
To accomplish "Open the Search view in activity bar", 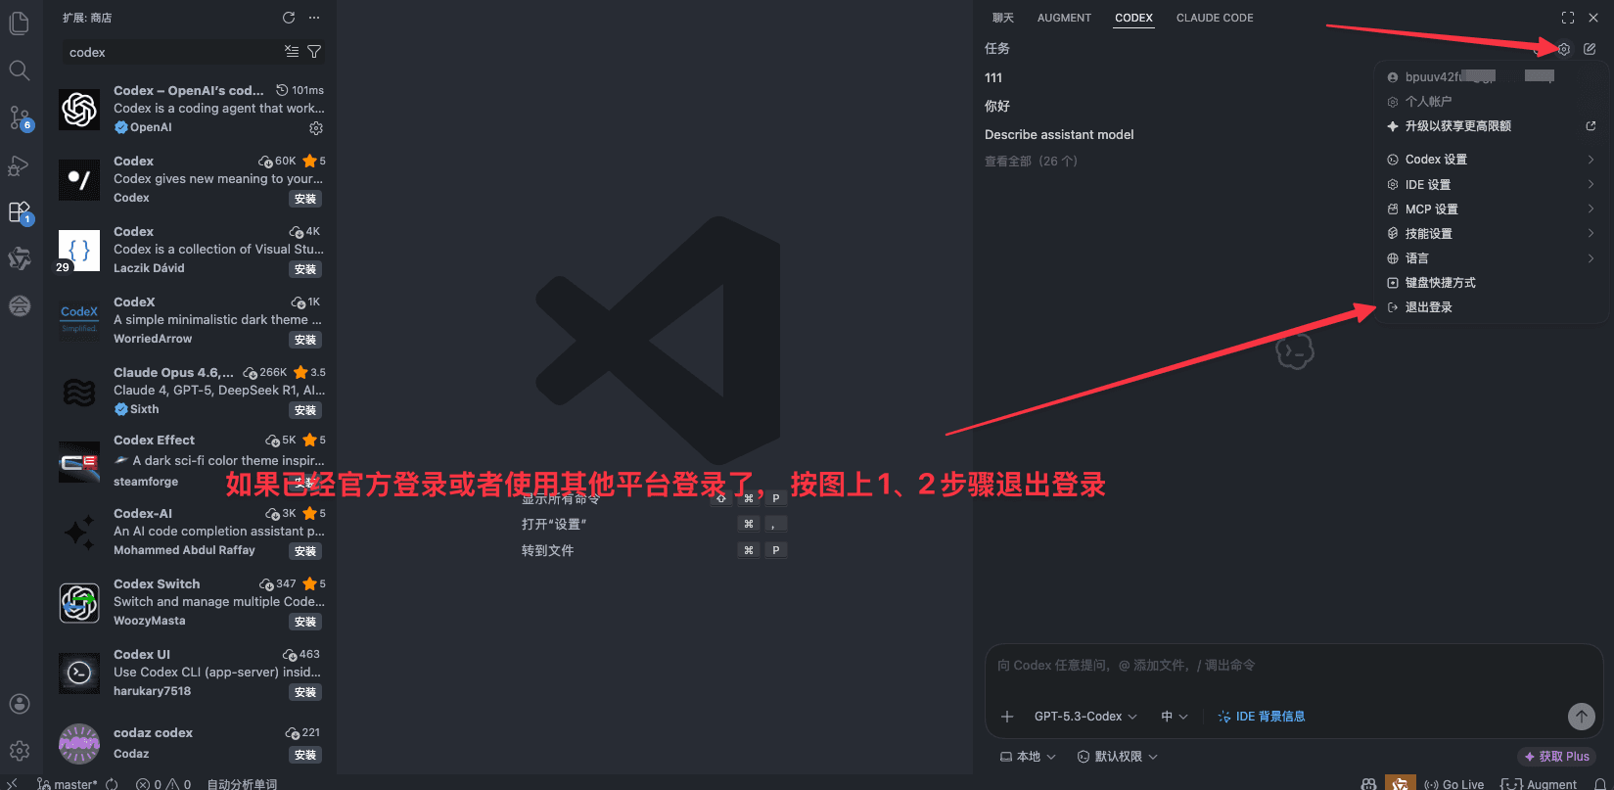I will click(19, 70).
